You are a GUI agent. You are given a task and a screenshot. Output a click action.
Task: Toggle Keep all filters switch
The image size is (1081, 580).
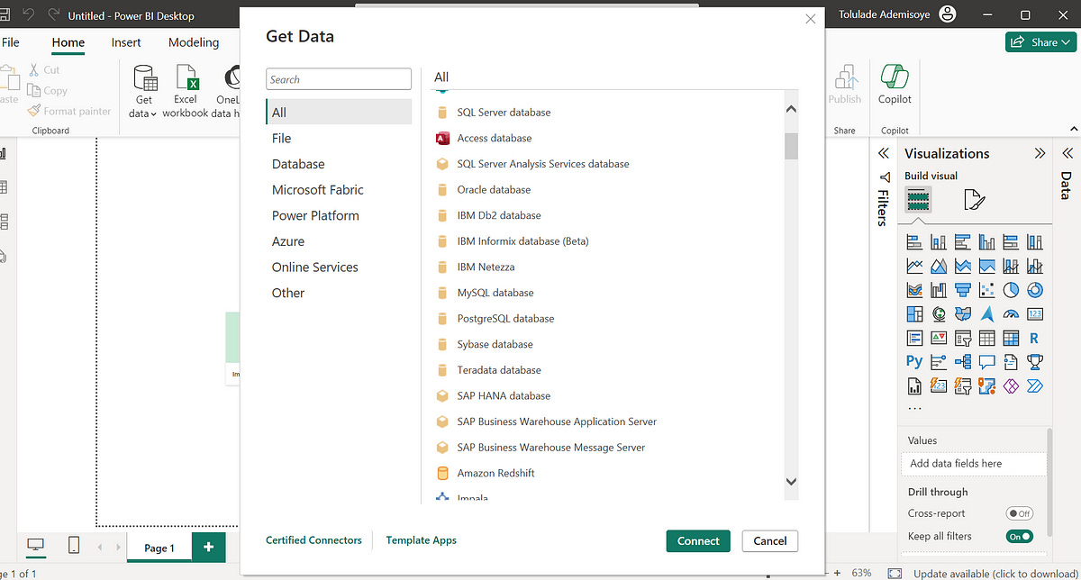point(1019,537)
